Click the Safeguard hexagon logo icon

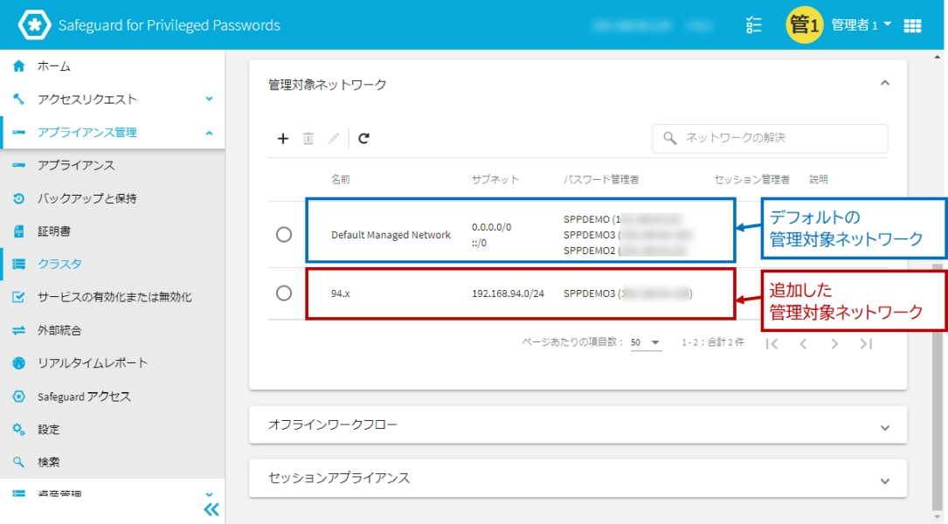point(34,24)
